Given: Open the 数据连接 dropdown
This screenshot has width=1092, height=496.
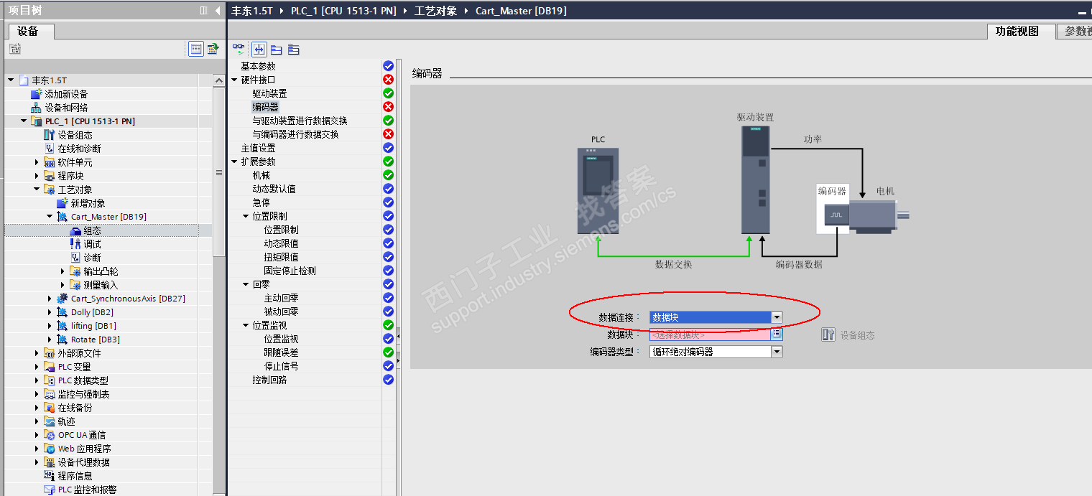Looking at the screenshot, I should click(x=777, y=317).
